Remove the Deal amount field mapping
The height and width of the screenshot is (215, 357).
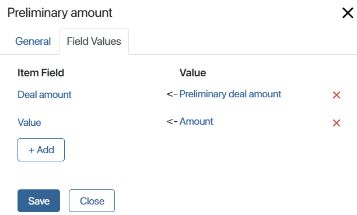click(x=336, y=95)
